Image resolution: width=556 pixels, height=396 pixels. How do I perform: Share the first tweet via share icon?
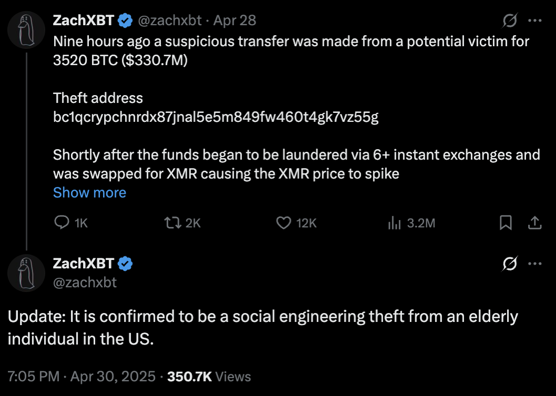[x=534, y=223]
